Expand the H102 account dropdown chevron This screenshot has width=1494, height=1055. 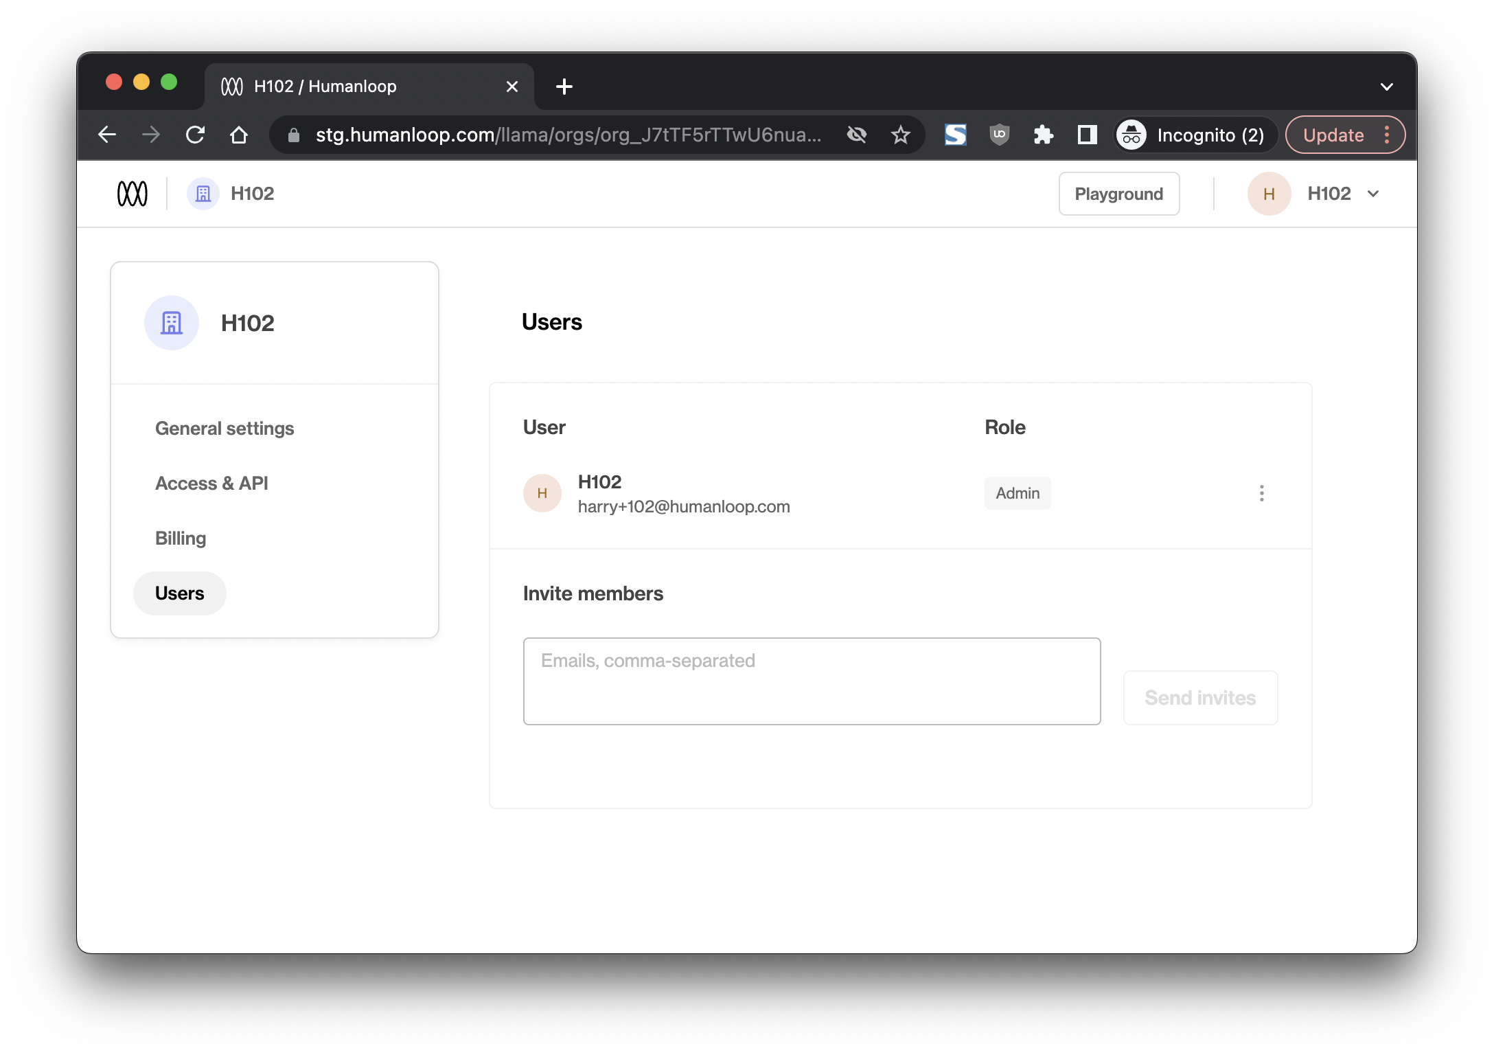click(1373, 194)
